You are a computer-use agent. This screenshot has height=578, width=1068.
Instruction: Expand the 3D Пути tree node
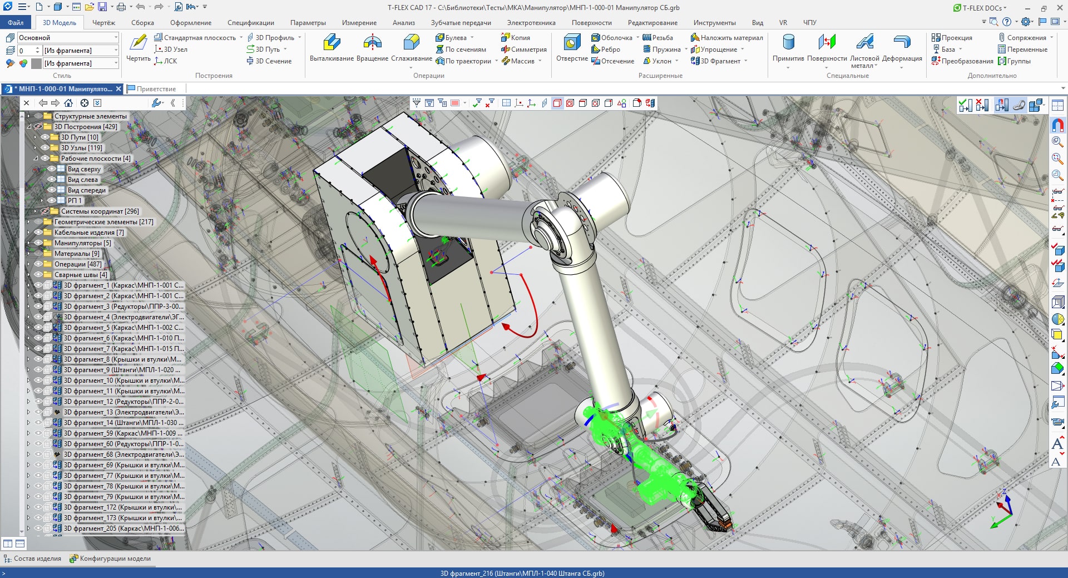pos(35,137)
